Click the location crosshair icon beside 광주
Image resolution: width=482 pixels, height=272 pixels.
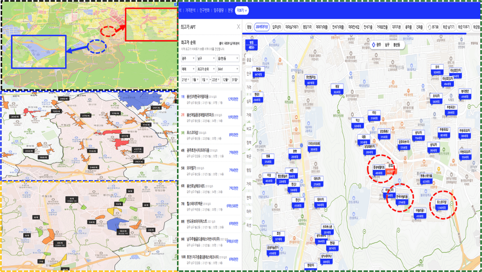pos(373,45)
